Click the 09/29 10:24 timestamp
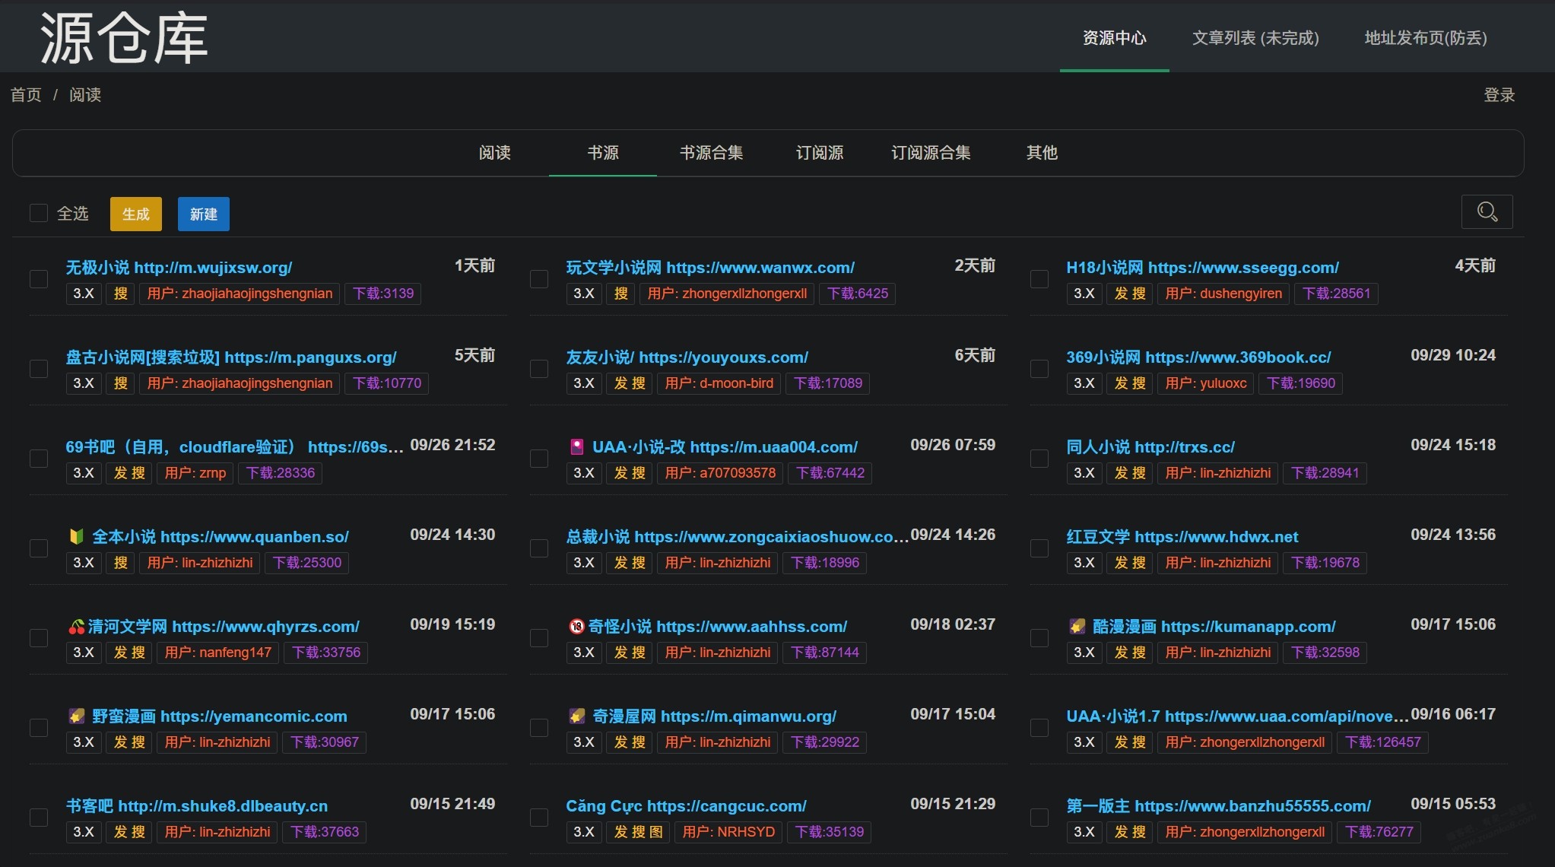1555x867 pixels. pos(1452,355)
